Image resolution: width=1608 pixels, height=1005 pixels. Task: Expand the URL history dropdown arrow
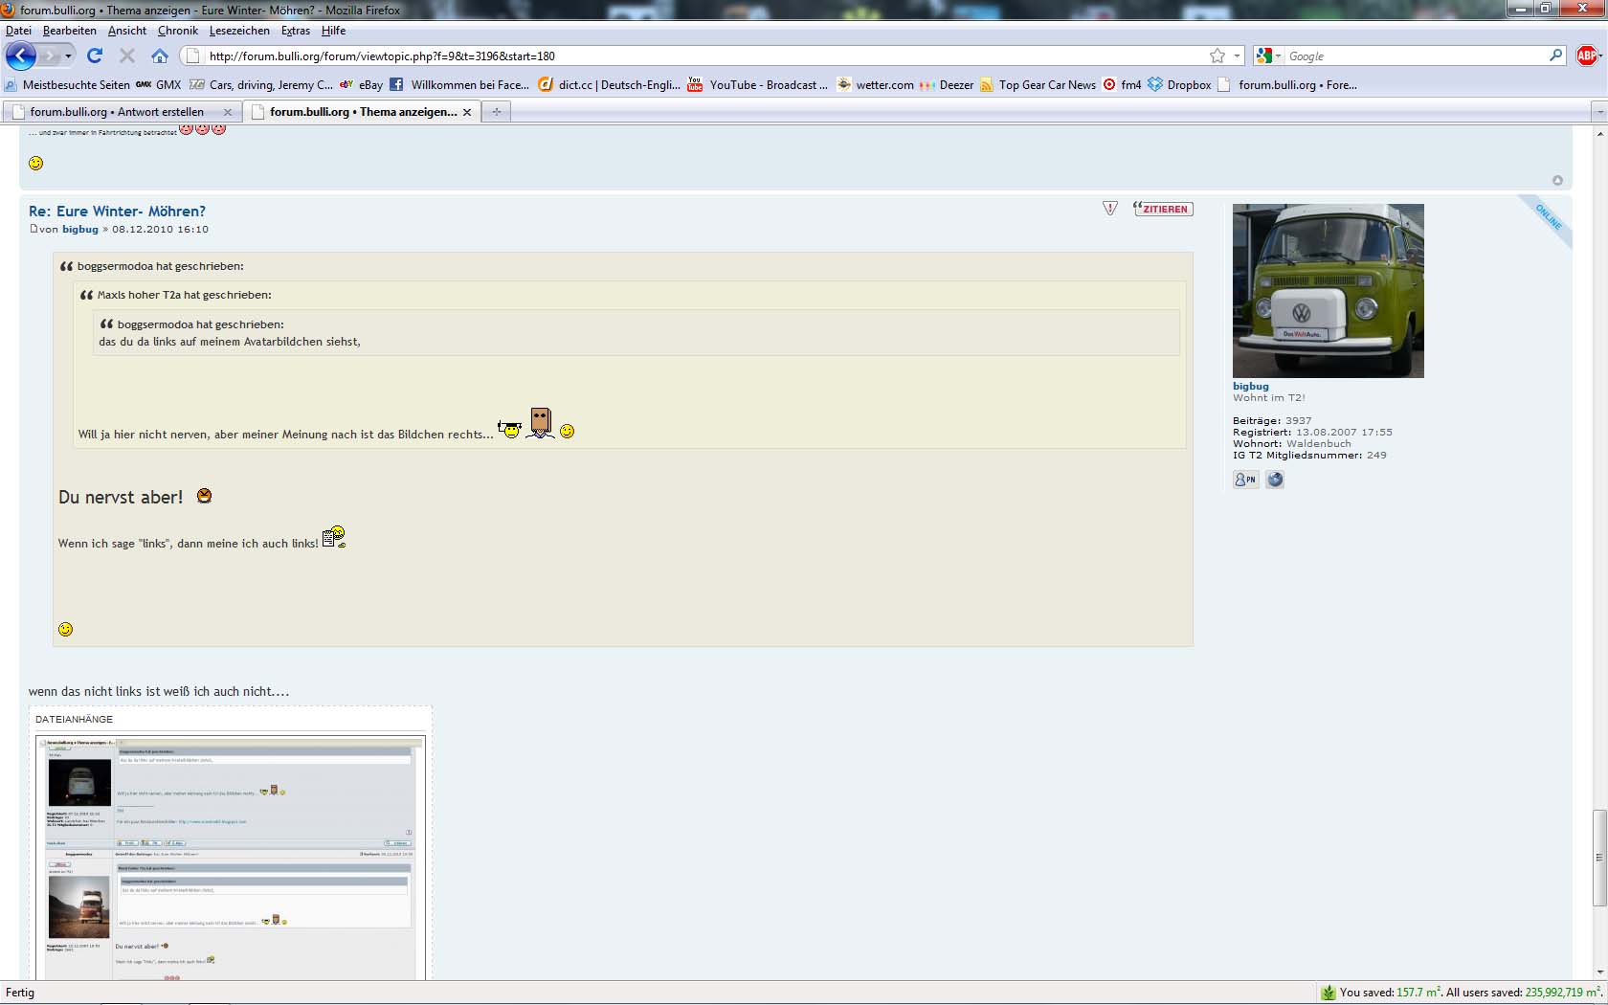(x=1237, y=56)
